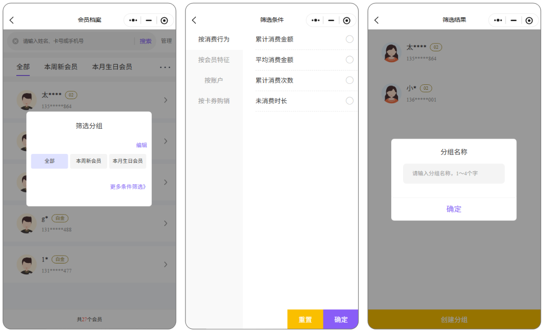Viewport: 544px width, 332px height.
Task: Click the 更多条件筛选 link
Action: [128, 187]
